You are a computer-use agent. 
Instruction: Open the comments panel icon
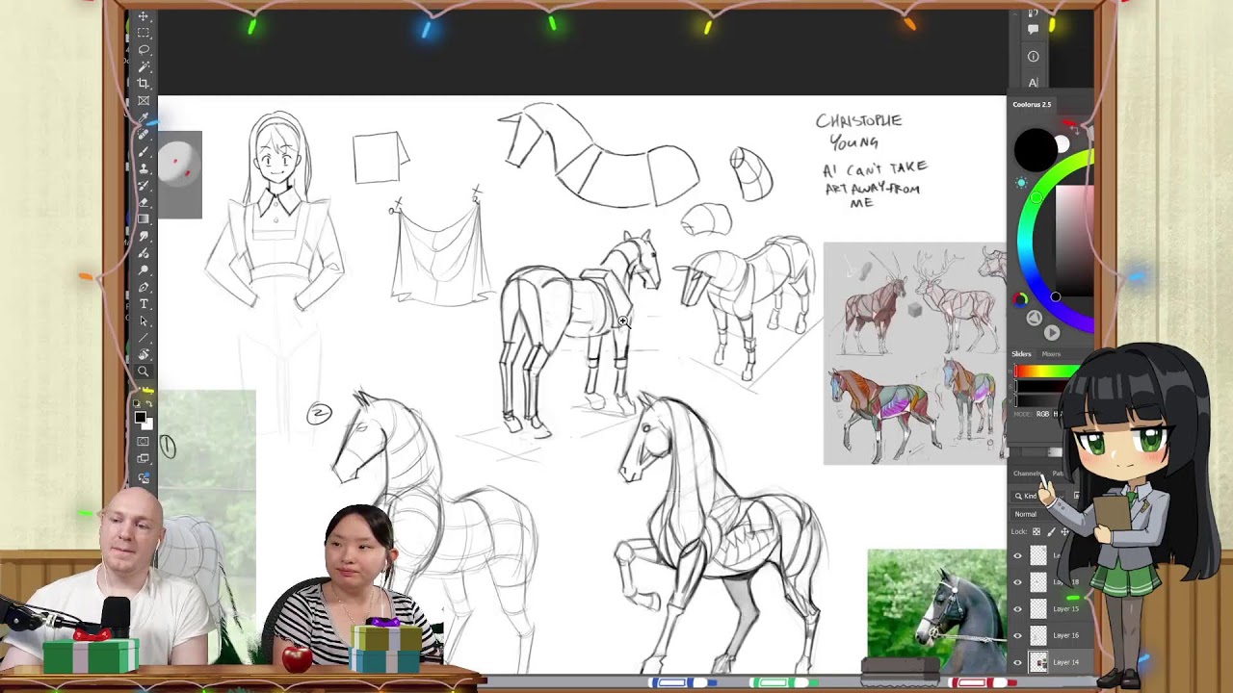point(1033,29)
